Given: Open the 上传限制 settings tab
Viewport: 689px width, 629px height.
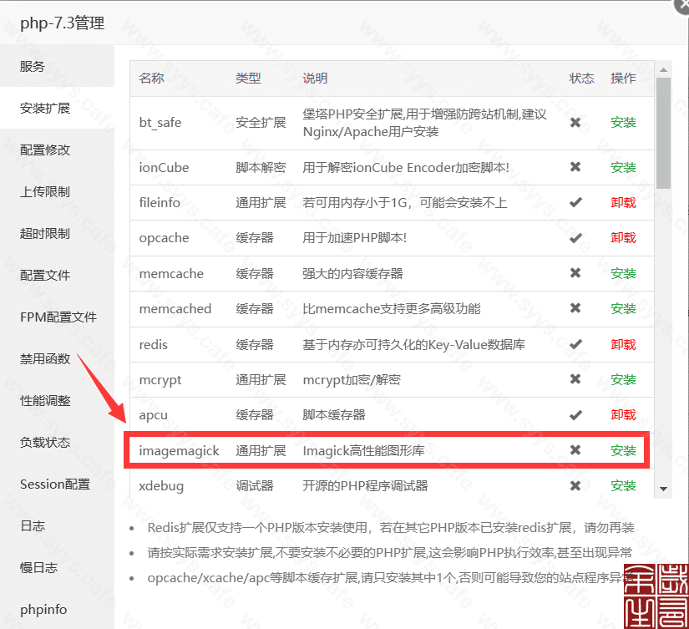Looking at the screenshot, I should coord(45,192).
